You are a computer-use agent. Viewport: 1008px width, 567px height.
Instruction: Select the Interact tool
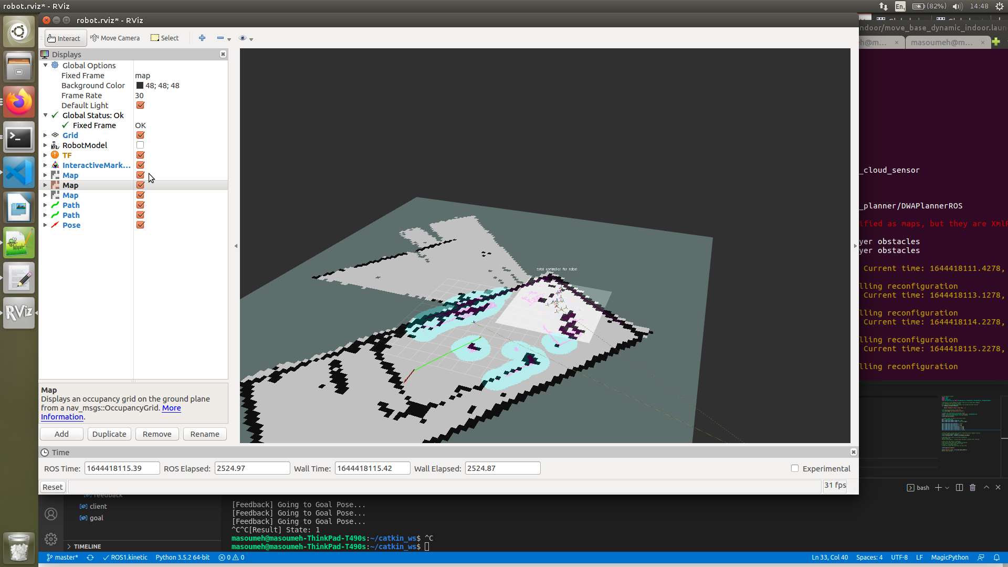click(x=65, y=38)
